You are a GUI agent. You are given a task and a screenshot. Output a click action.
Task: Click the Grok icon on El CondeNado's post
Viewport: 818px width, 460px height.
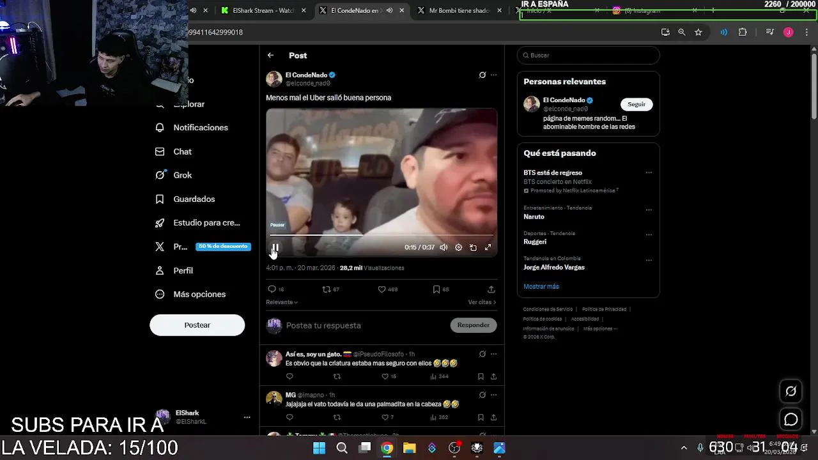482,75
